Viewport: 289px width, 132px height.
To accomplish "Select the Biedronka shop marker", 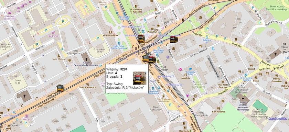I will click(53, 33).
